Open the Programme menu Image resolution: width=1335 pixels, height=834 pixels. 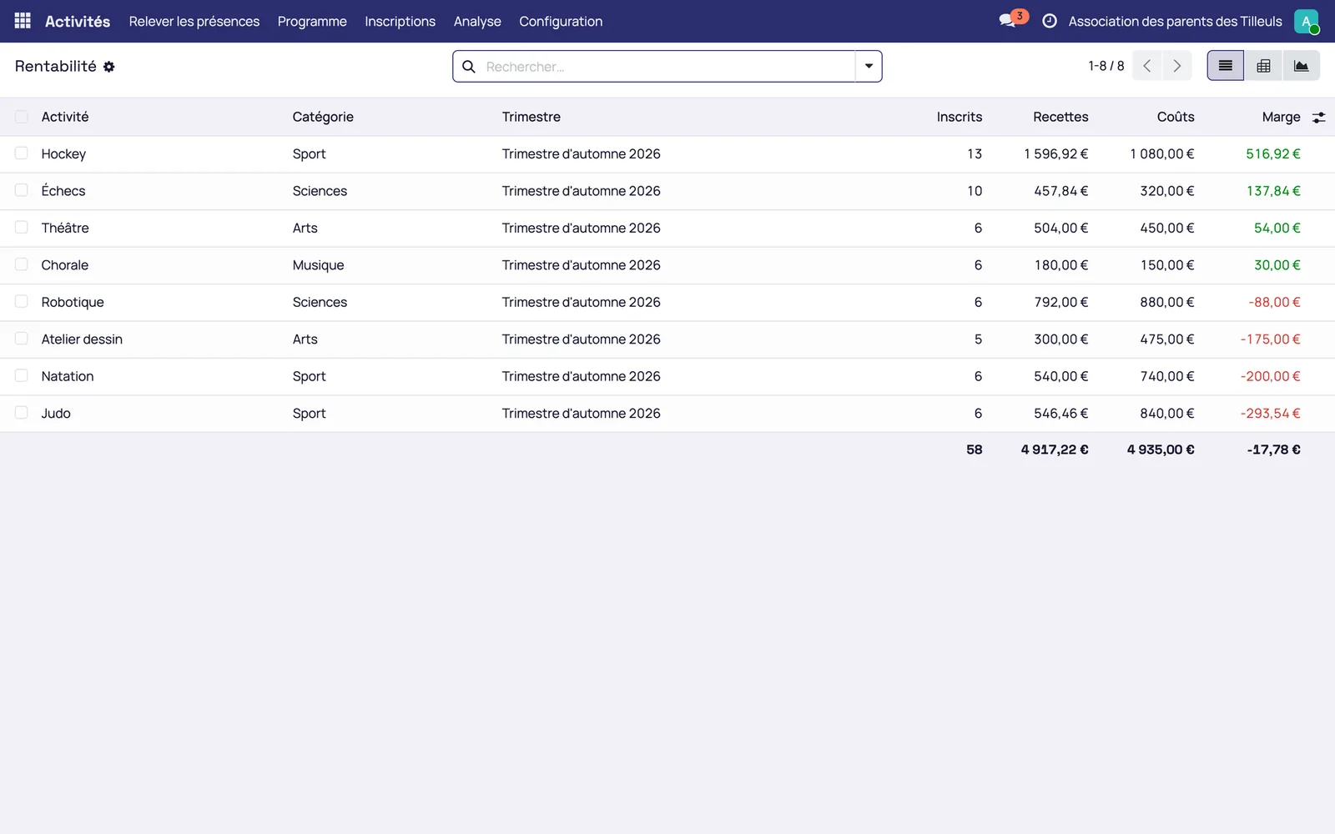click(312, 21)
